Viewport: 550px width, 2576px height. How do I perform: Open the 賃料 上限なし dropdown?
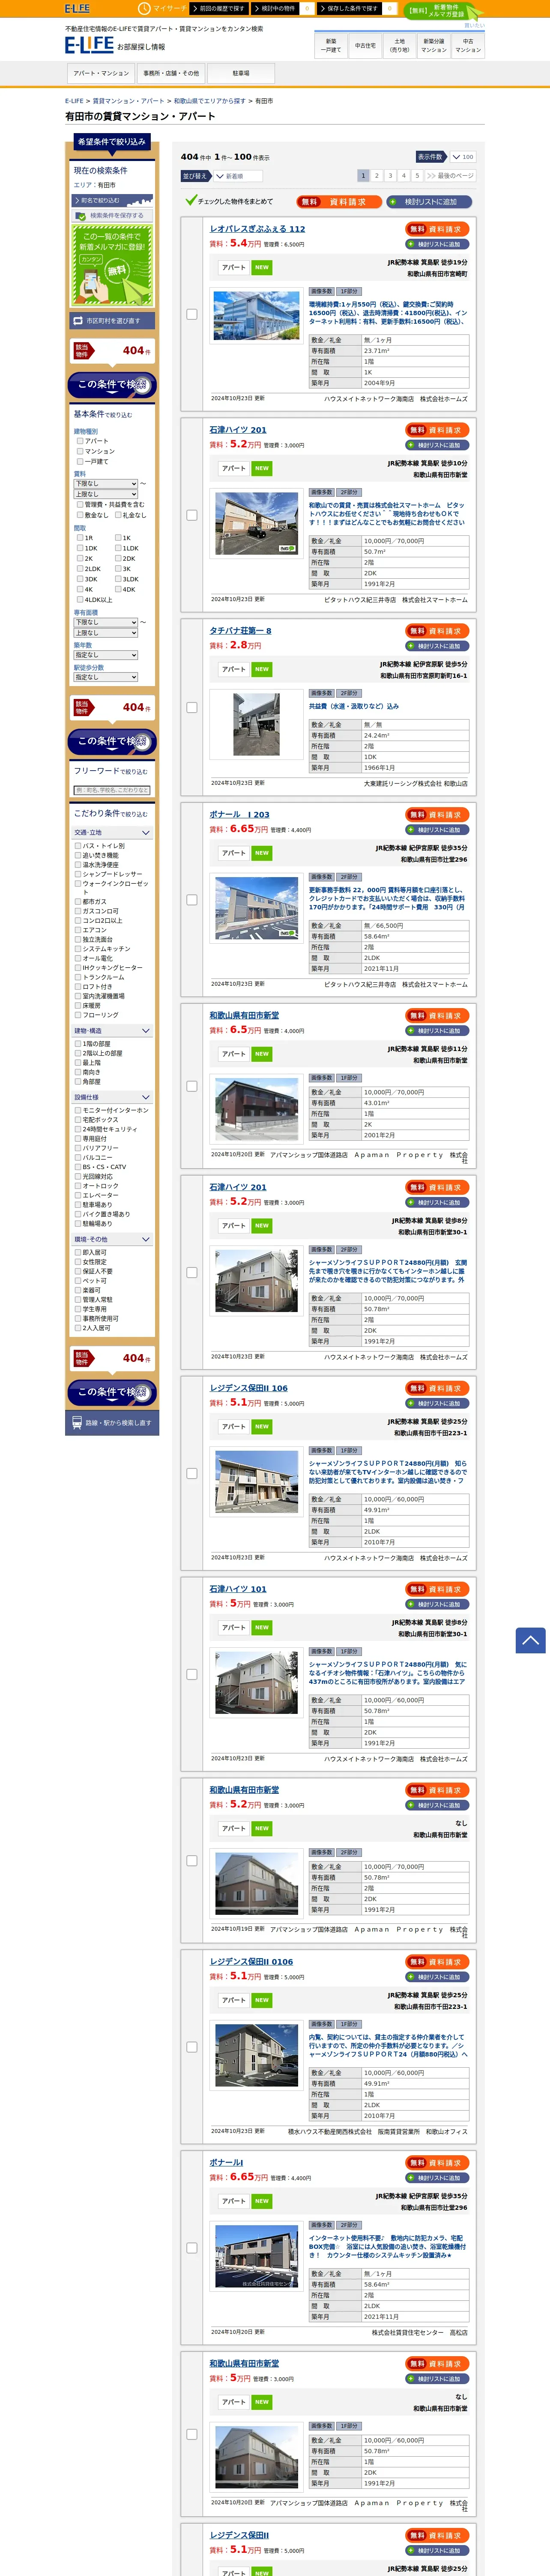(x=106, y=494)
